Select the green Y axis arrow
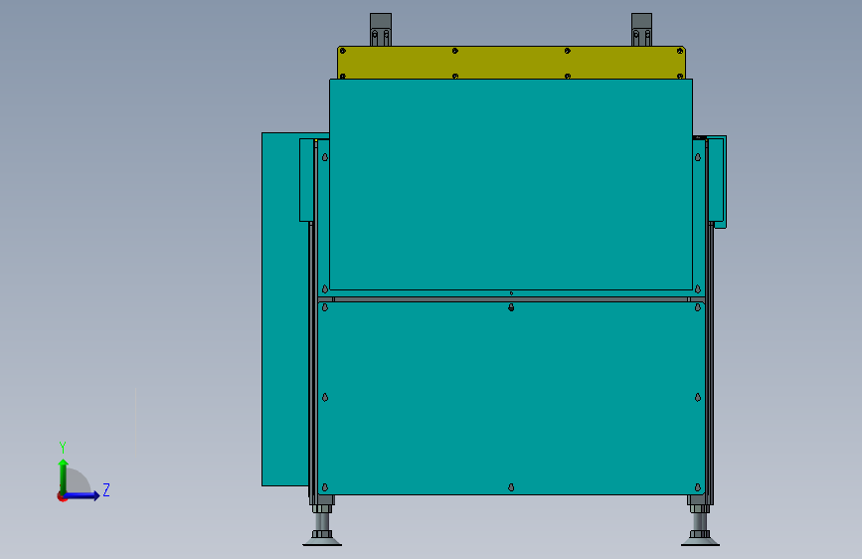Image resolution: width=862 pixels, height=559 pixels. pyautogui.click(x=64, y=475)
